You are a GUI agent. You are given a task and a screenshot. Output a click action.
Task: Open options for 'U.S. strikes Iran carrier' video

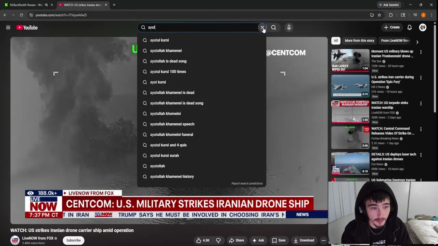click(421, 78)
